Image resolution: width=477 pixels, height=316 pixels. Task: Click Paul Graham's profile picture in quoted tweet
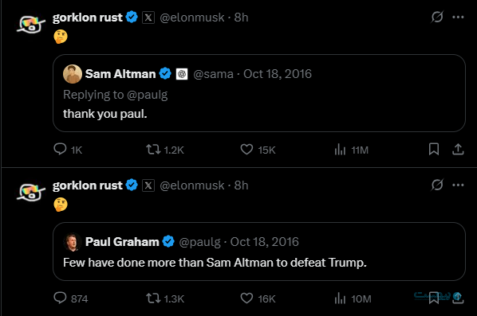[73, 242]
